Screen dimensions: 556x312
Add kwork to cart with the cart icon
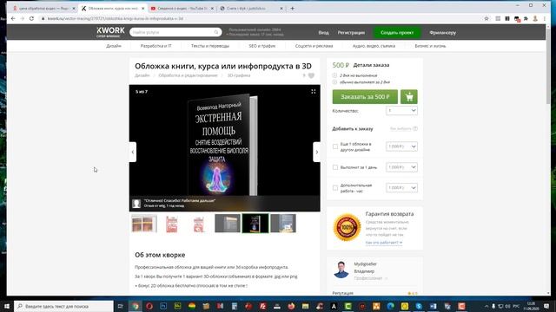409,96
